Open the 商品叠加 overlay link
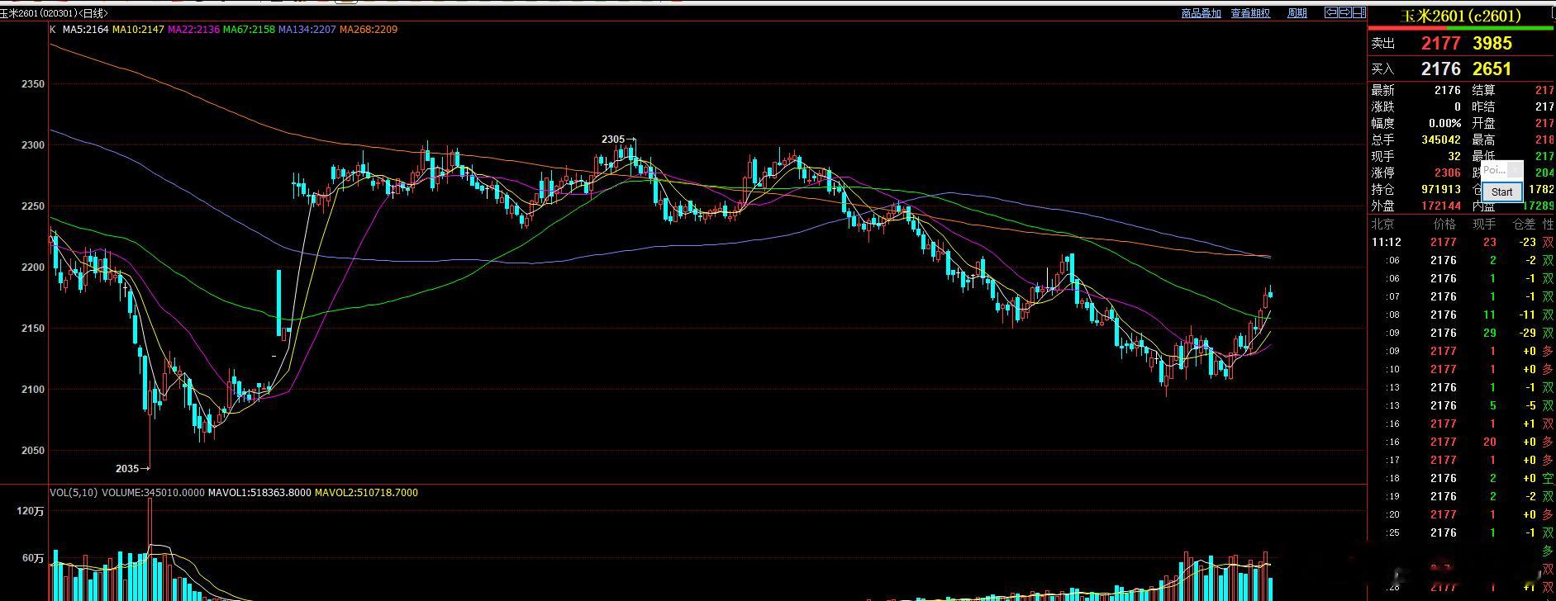The width and height of the screenshot is (1556, 601). [1201, 13]
